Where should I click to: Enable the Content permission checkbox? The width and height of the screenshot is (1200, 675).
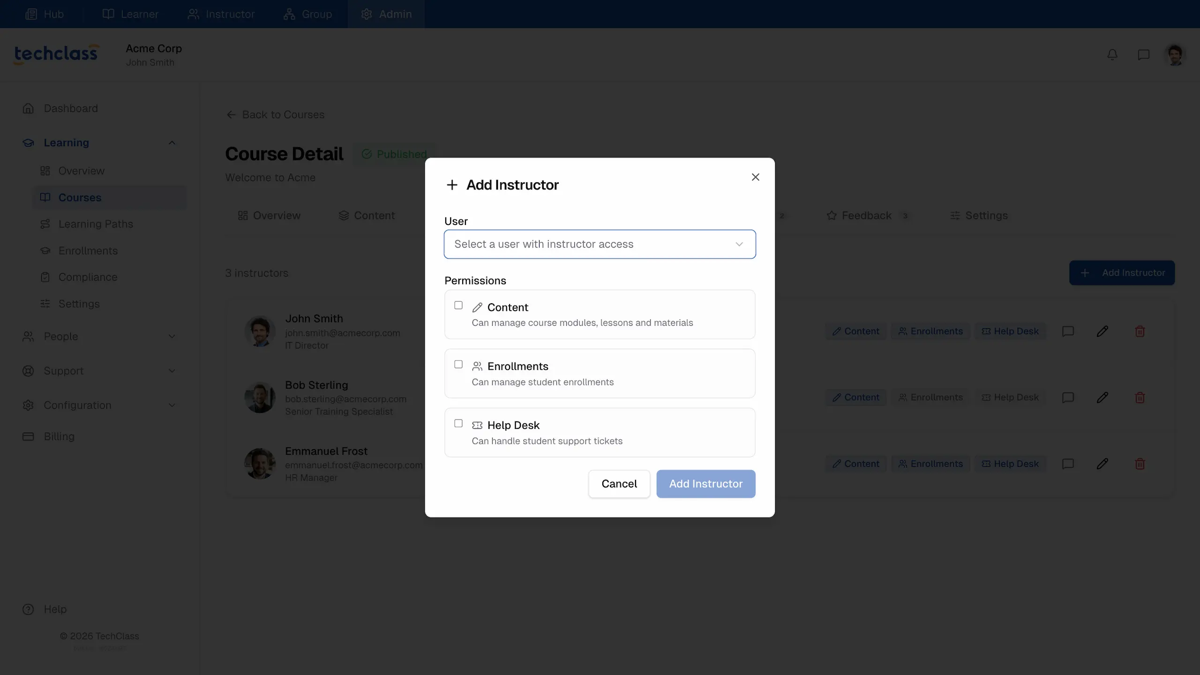click(x=458, y=305)
